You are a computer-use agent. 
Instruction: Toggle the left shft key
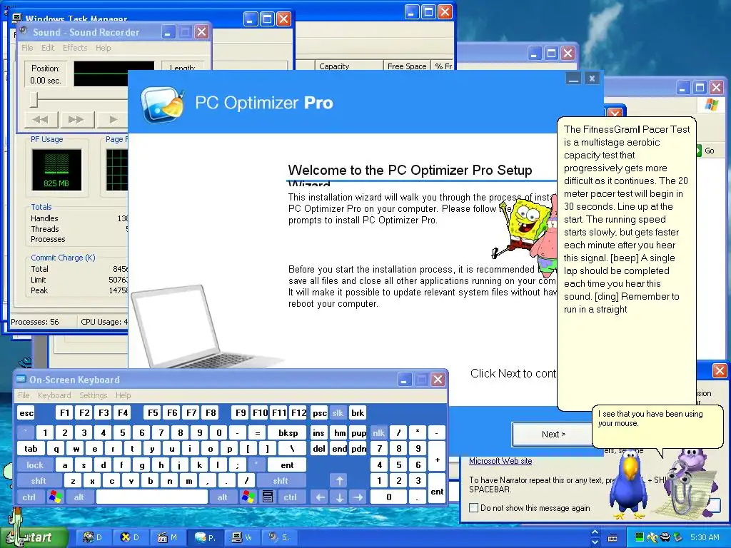pos(39,480)
